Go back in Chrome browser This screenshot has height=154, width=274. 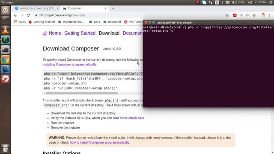[15, 15]
